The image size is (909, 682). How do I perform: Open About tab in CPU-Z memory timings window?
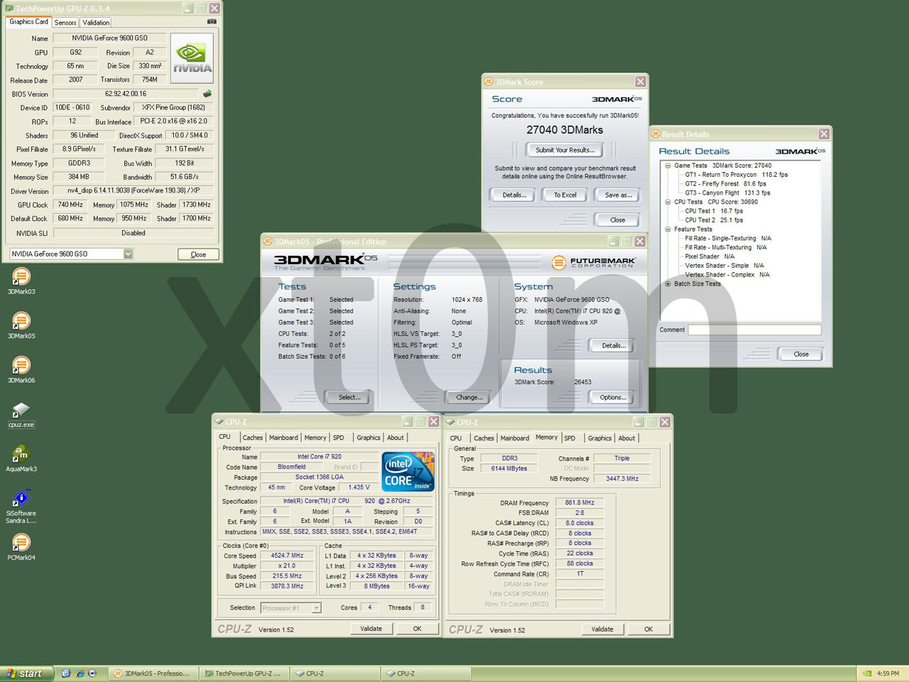[x=626, y=438]
